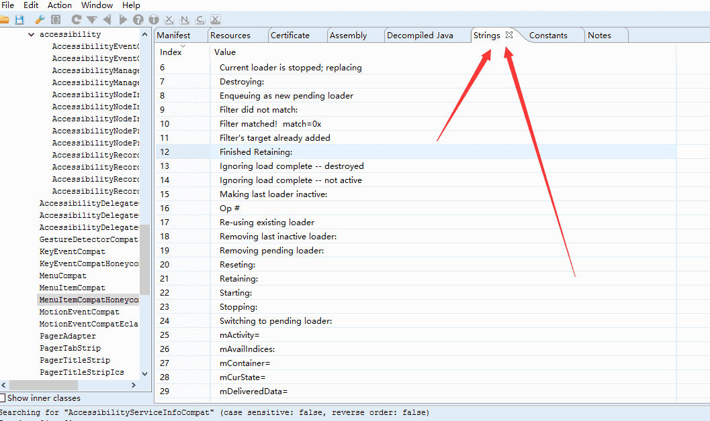Click the Value column header
The image size is (710, 421).
(x=225, y=52)
